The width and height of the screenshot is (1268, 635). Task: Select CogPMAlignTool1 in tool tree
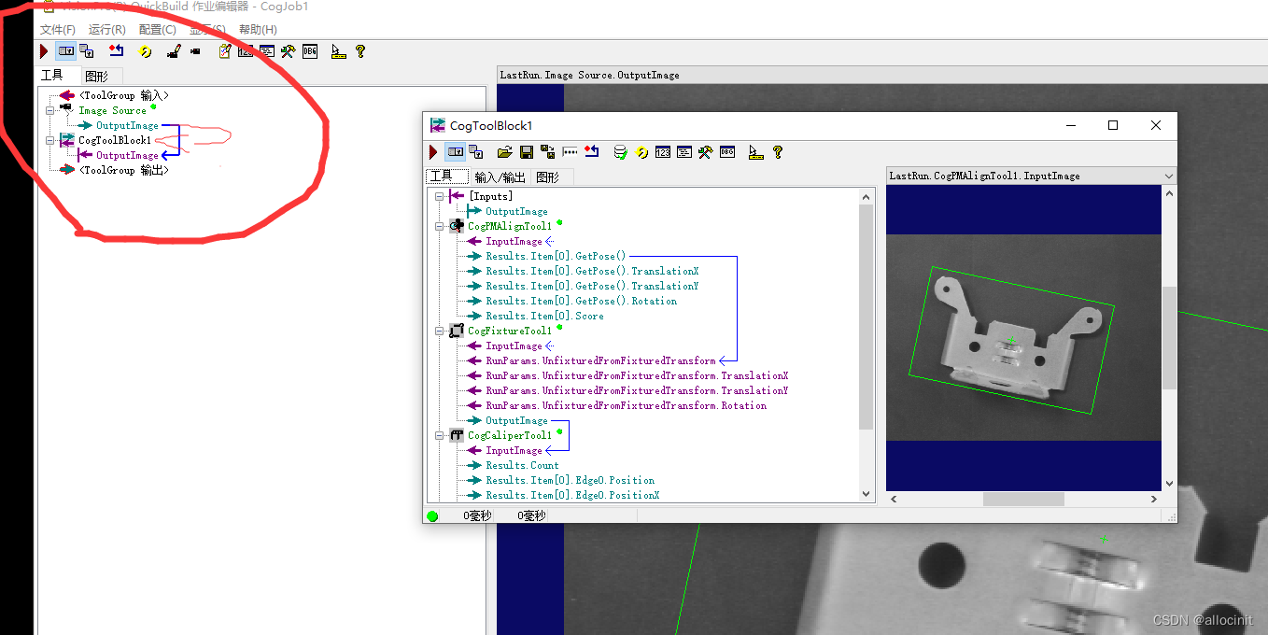click(x=510, y=226)
